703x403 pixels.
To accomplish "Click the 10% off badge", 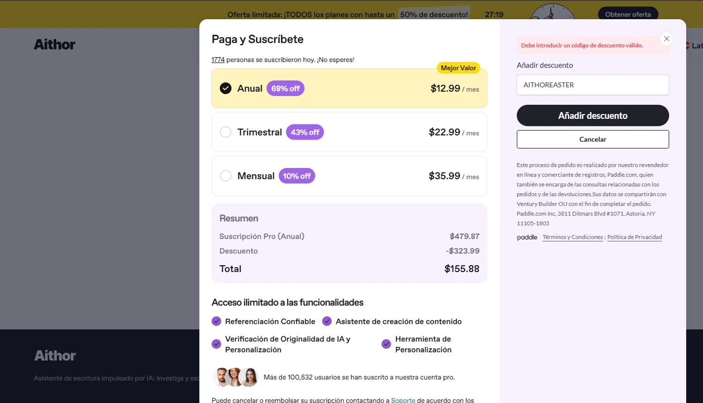I will 297,176.
